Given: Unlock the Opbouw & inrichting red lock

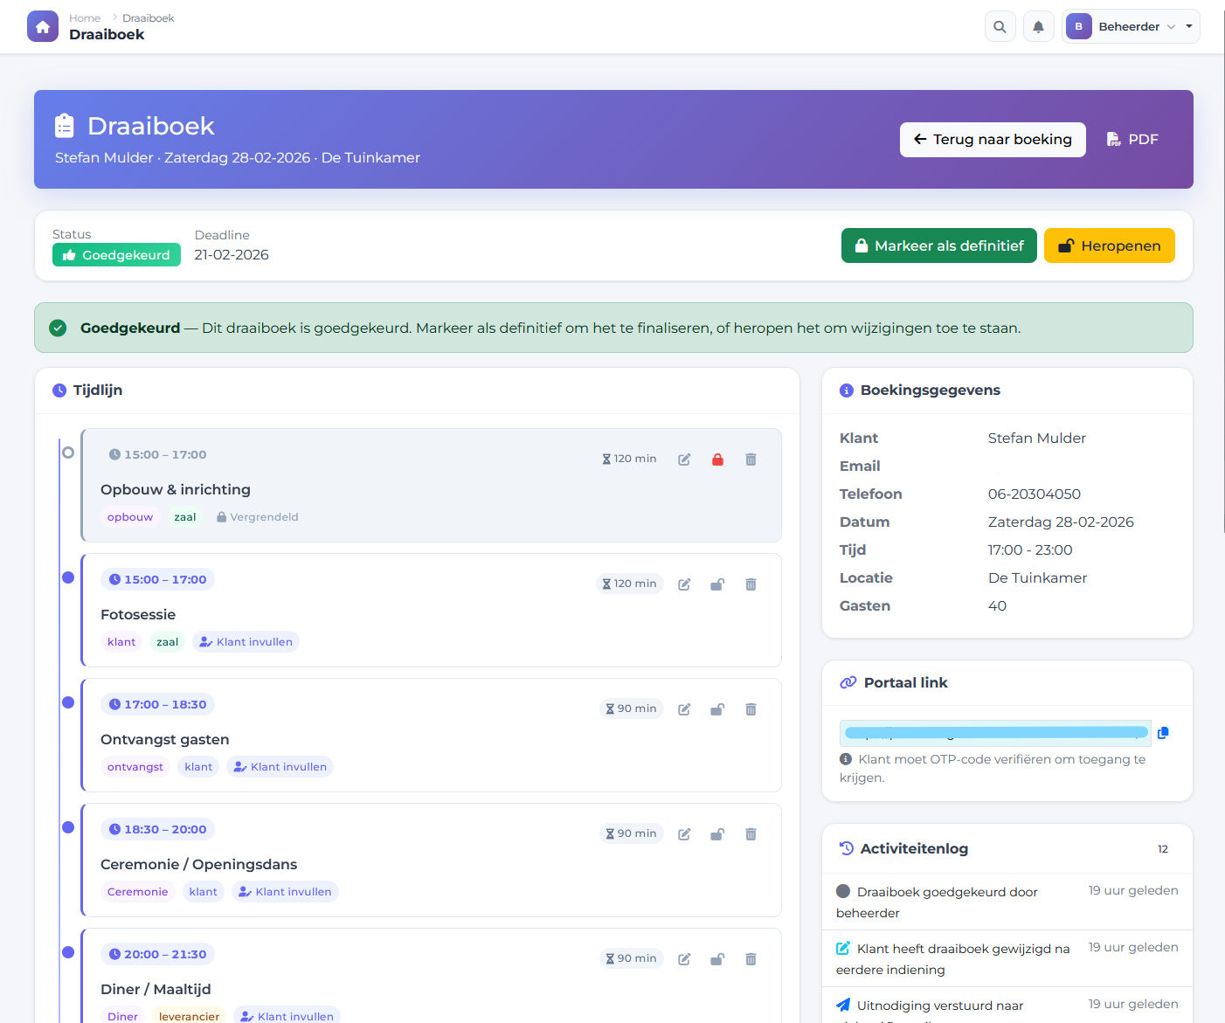Looking at the screenshot, I should (x=717, y=460).
